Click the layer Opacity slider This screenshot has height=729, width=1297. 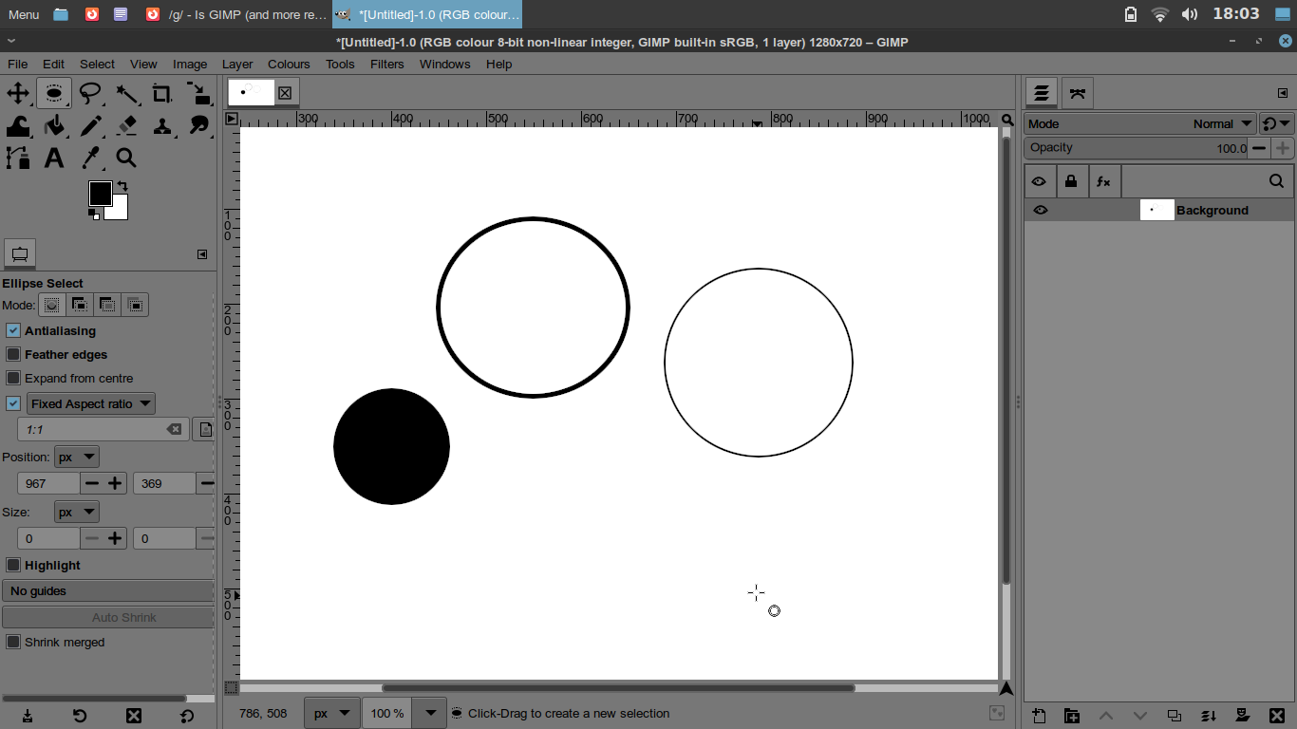1136,148
